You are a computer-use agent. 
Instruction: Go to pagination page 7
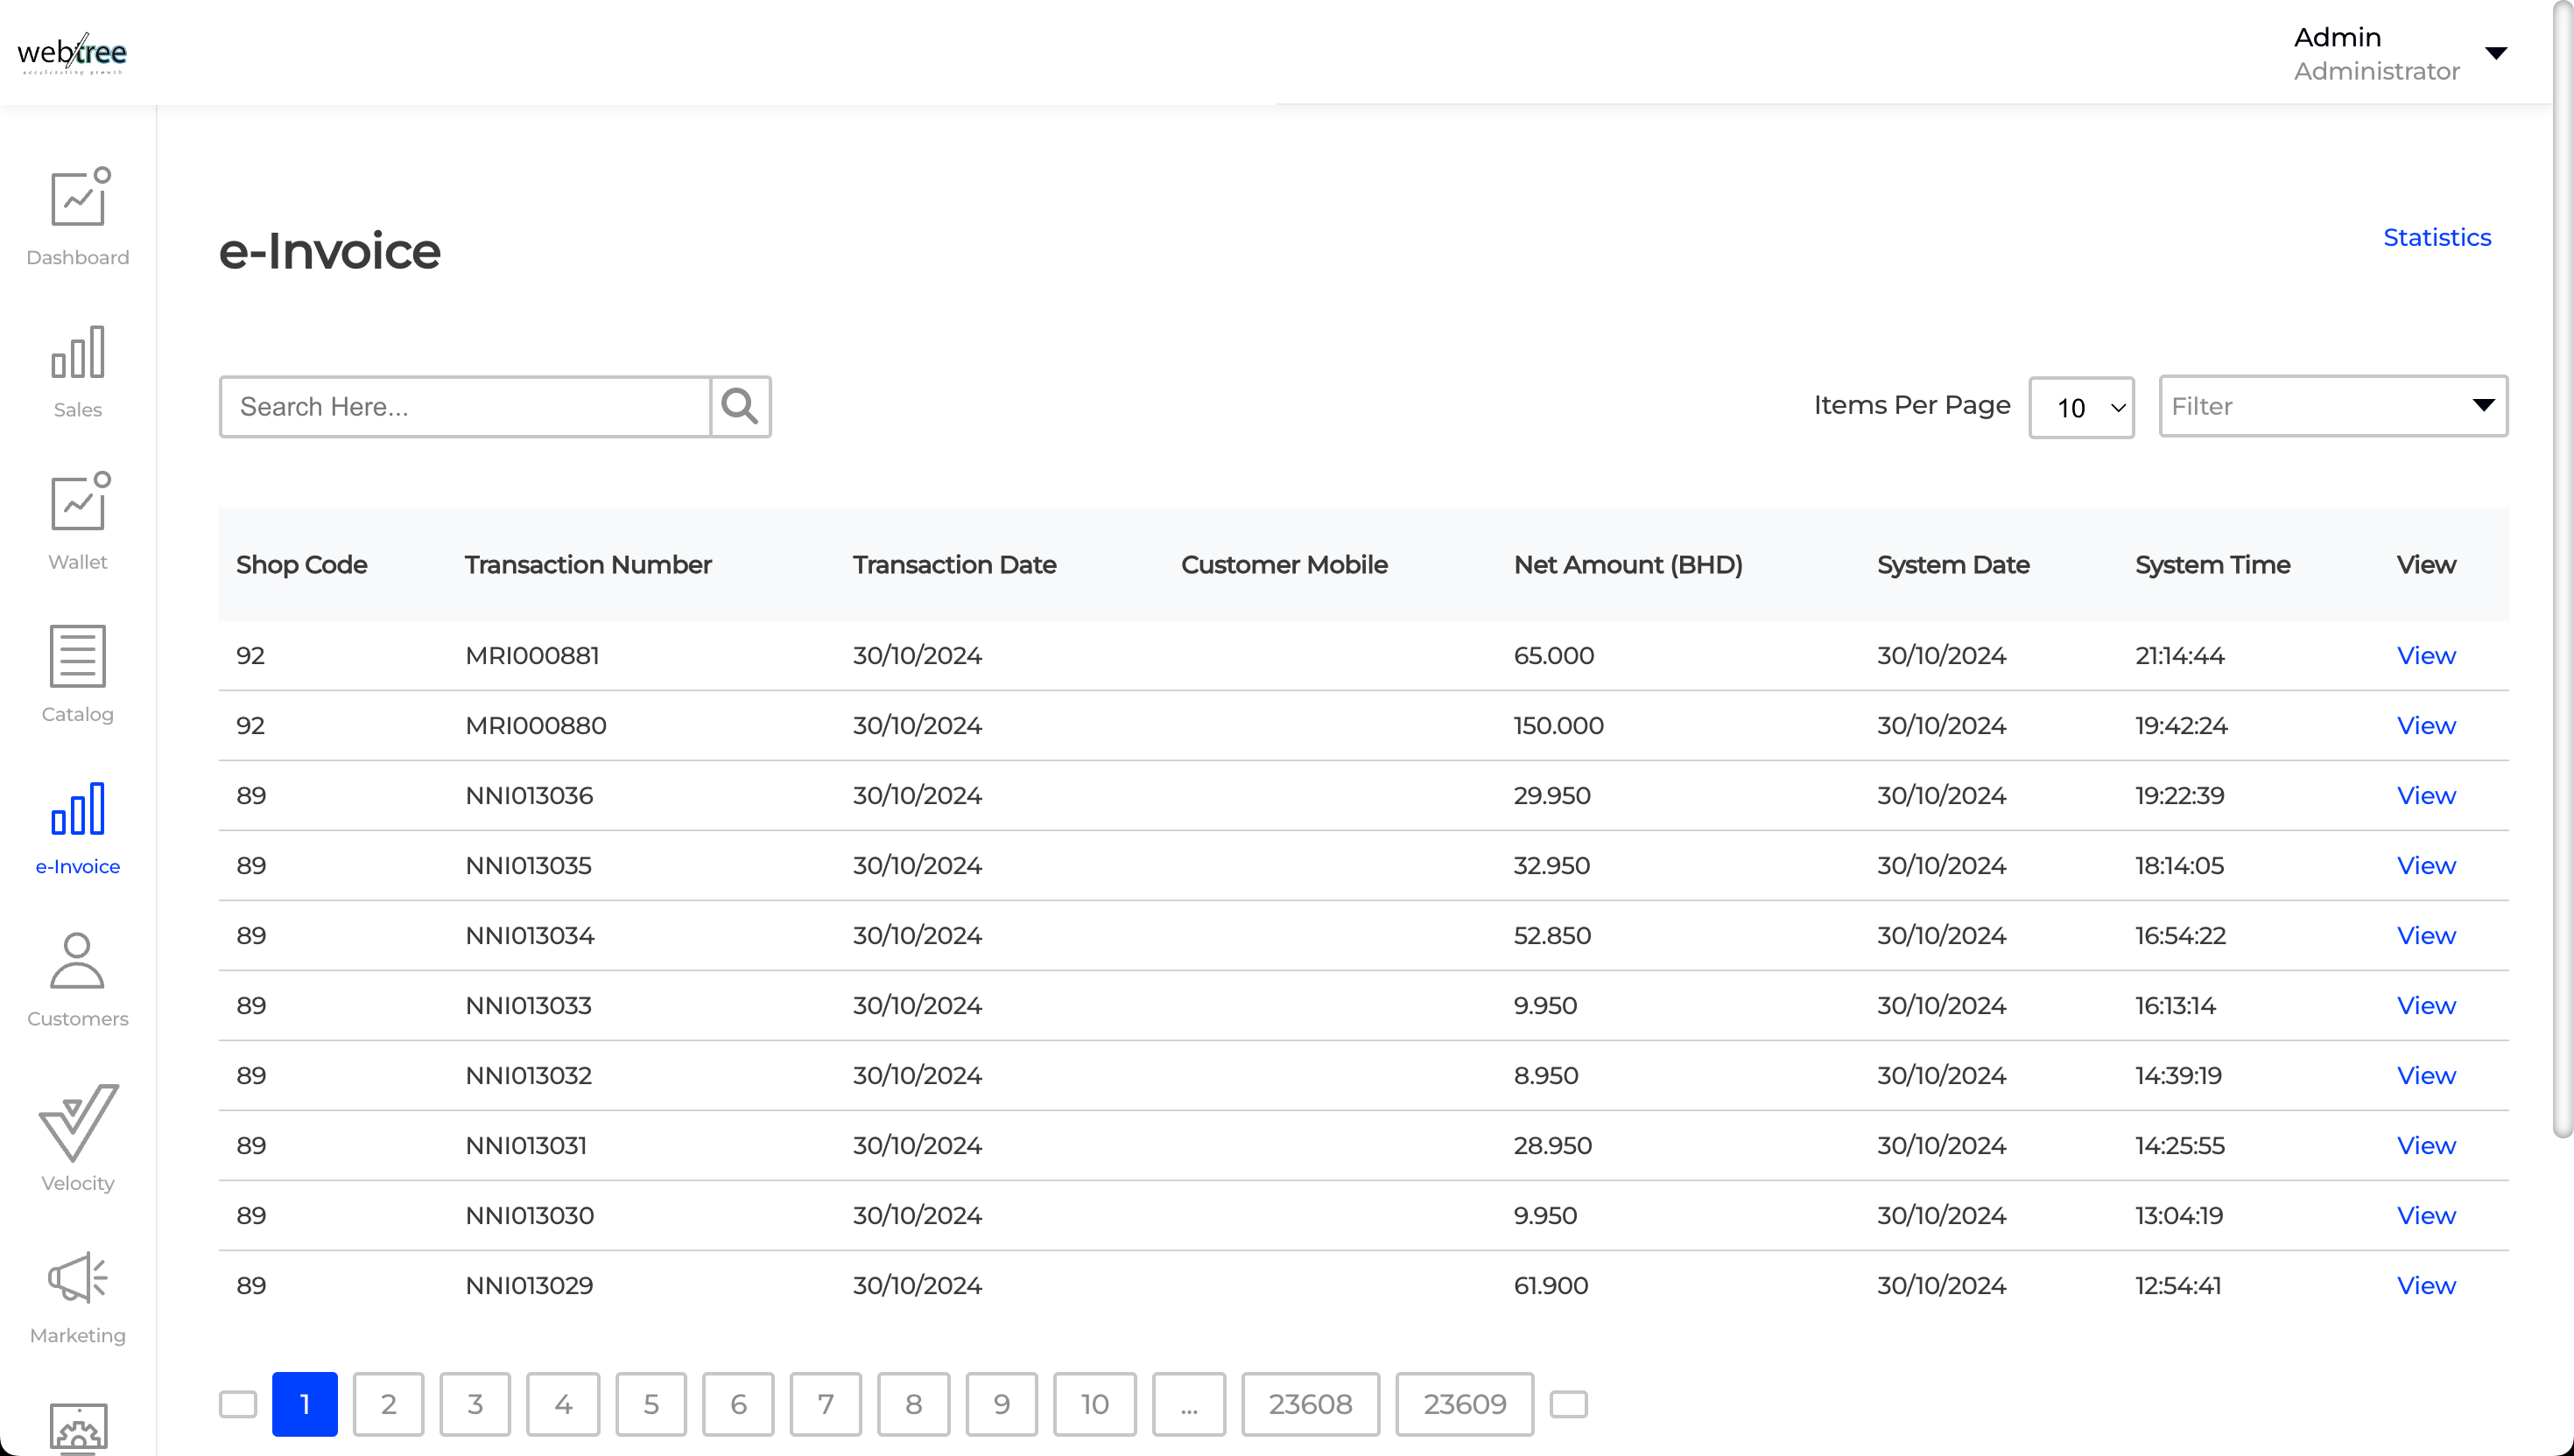(x=826, y=1404)
